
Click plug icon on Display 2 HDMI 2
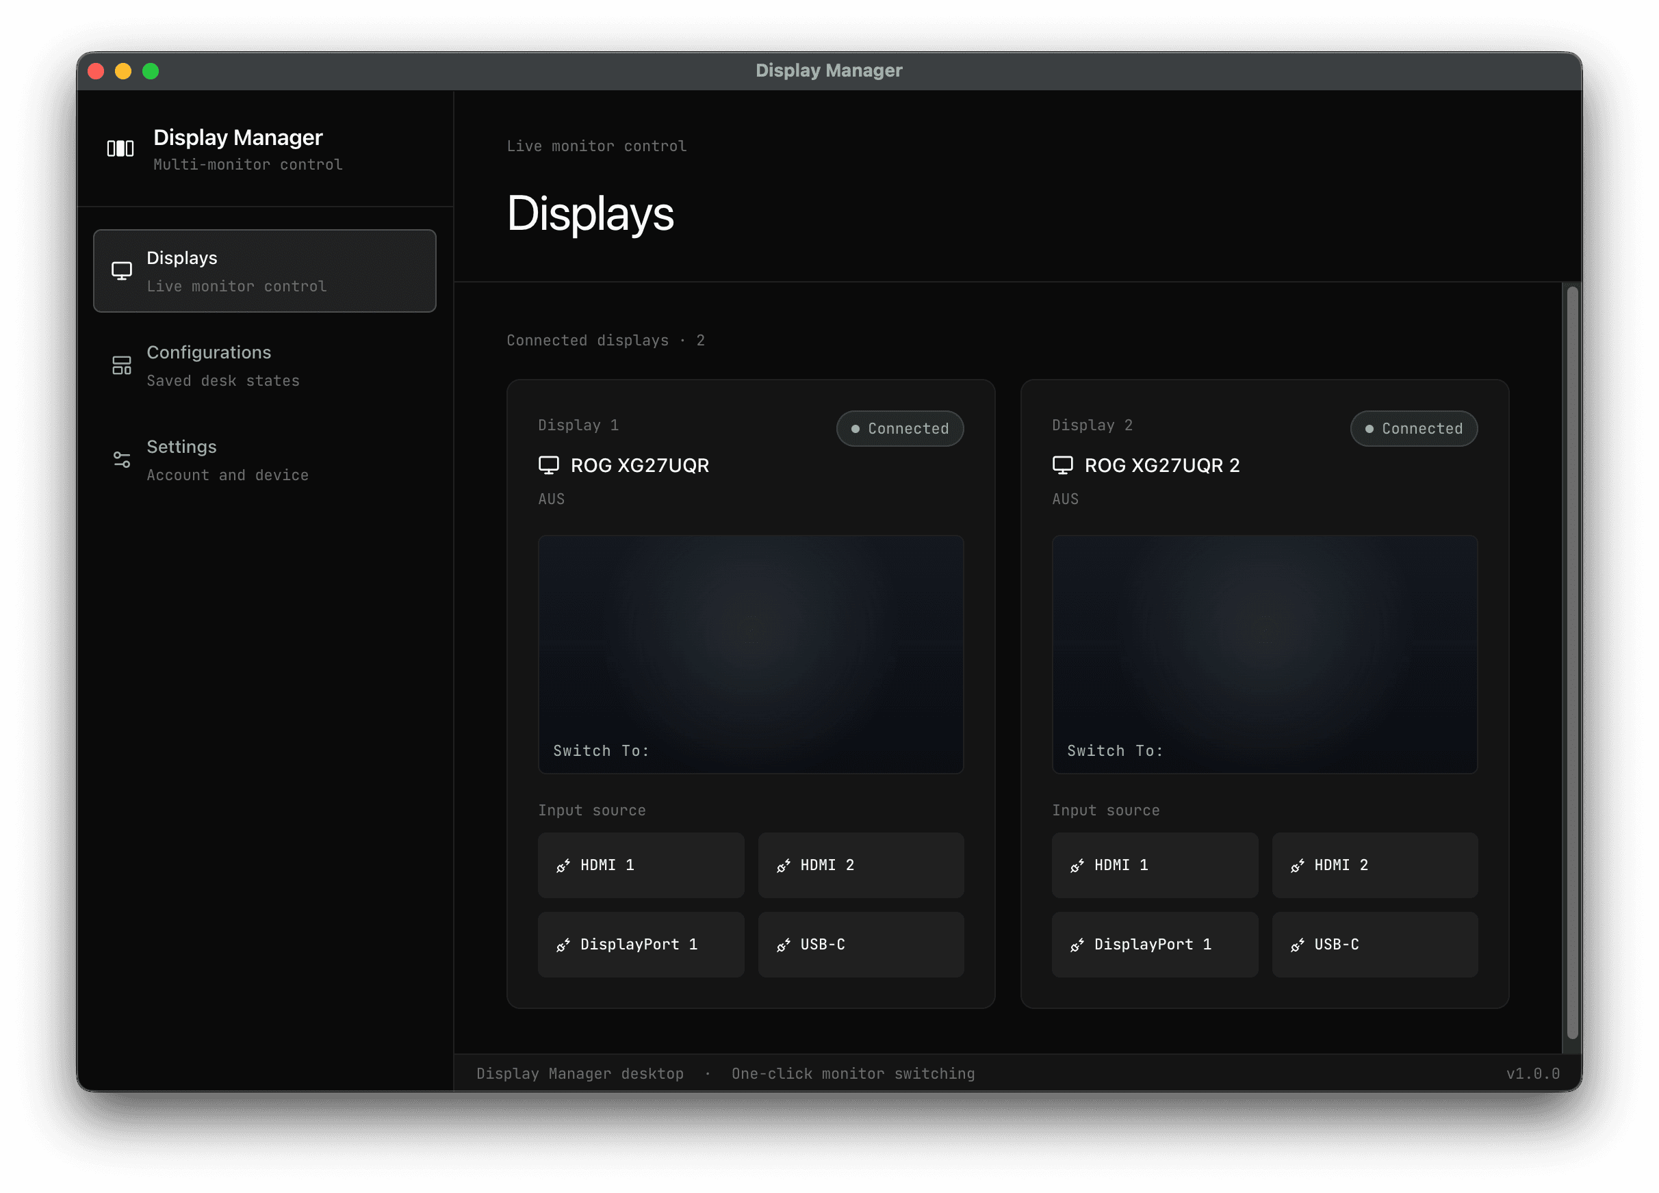click(x=1298, y=865)
